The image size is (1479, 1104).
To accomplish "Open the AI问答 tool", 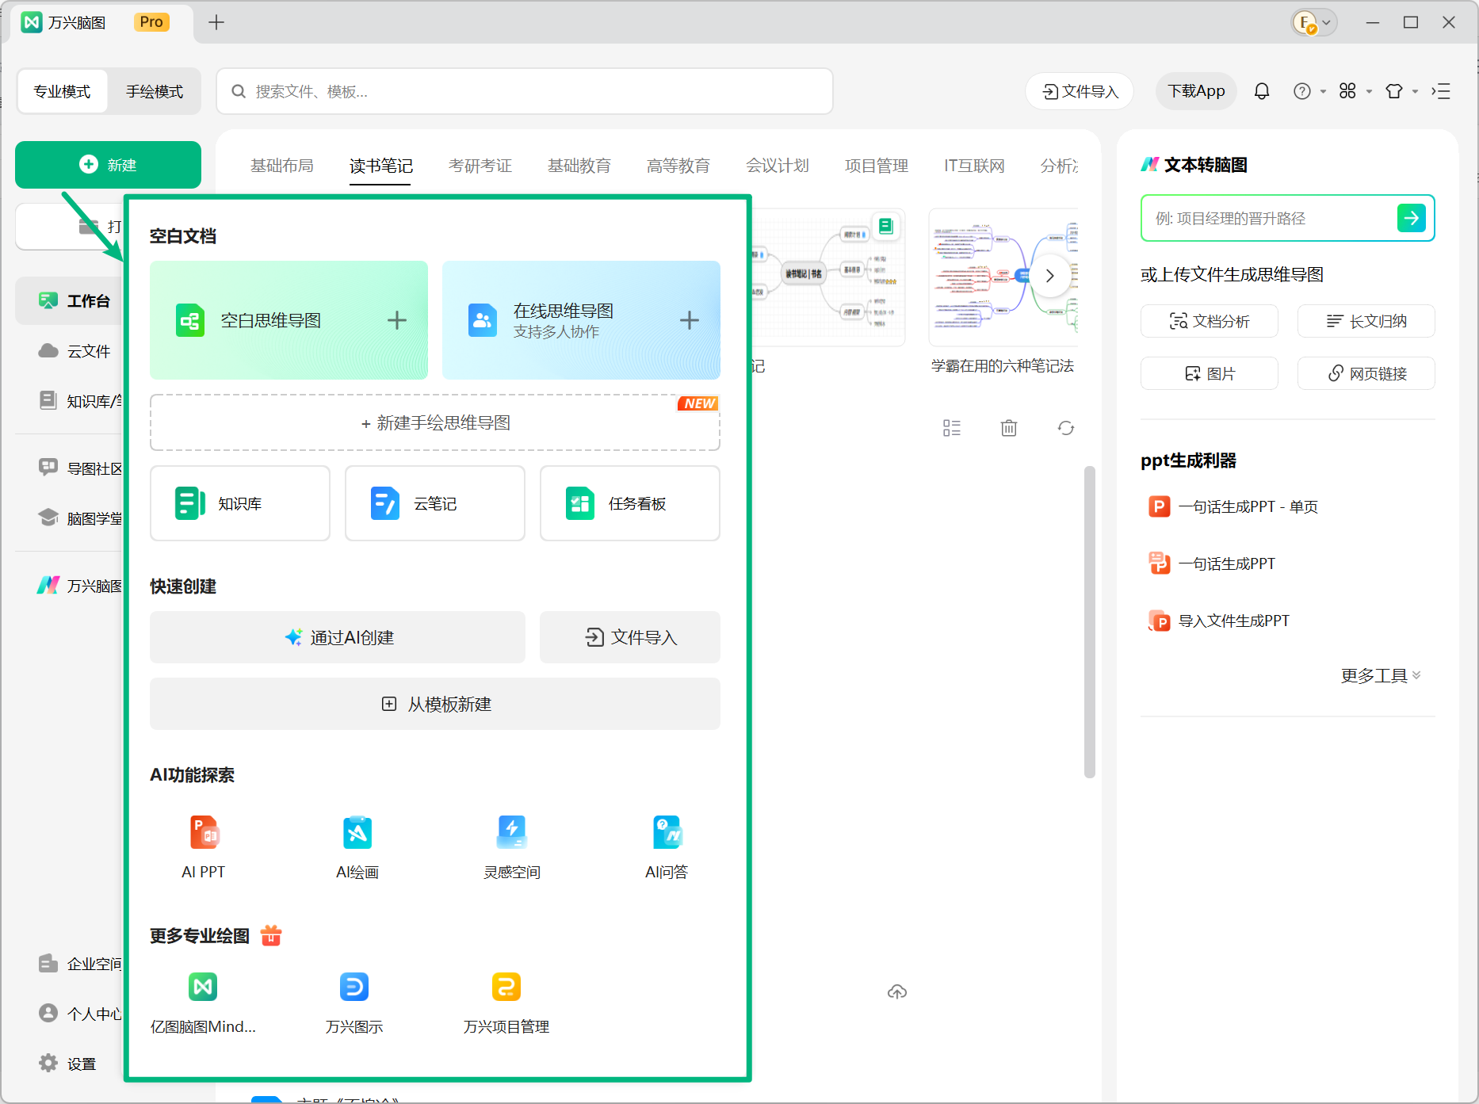I will pos(667,847).
